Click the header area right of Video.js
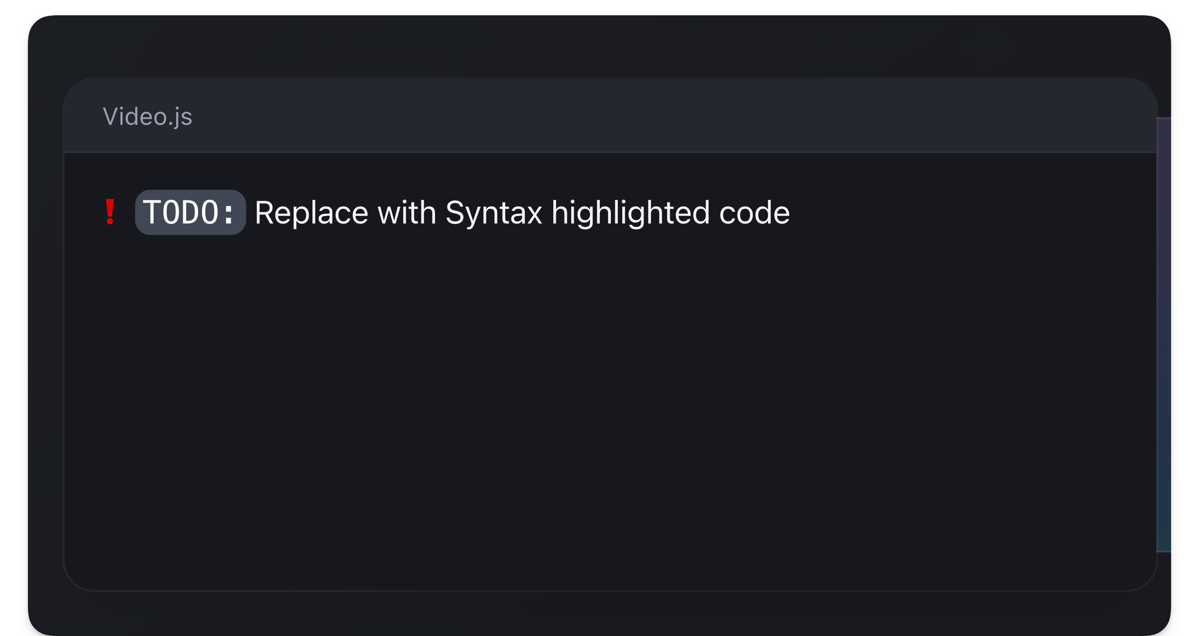The image size is (1199, 636). coord(698,117)
